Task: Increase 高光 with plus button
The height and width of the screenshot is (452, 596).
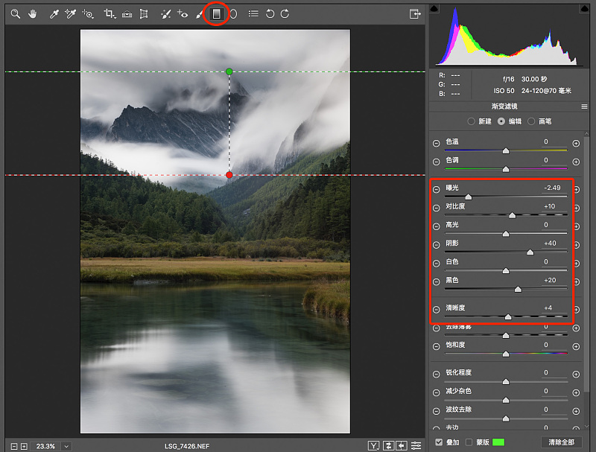Action: tap(577, 227)
